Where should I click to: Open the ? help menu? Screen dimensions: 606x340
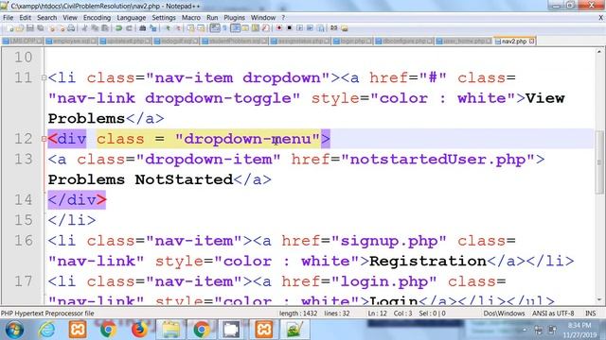click(283, 18)
